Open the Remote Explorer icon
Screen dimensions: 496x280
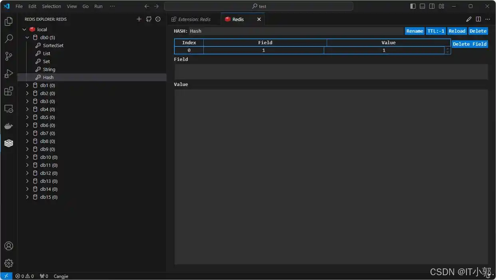pos(8,109)
